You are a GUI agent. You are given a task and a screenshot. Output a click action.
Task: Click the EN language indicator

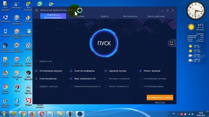click(174, 114)
